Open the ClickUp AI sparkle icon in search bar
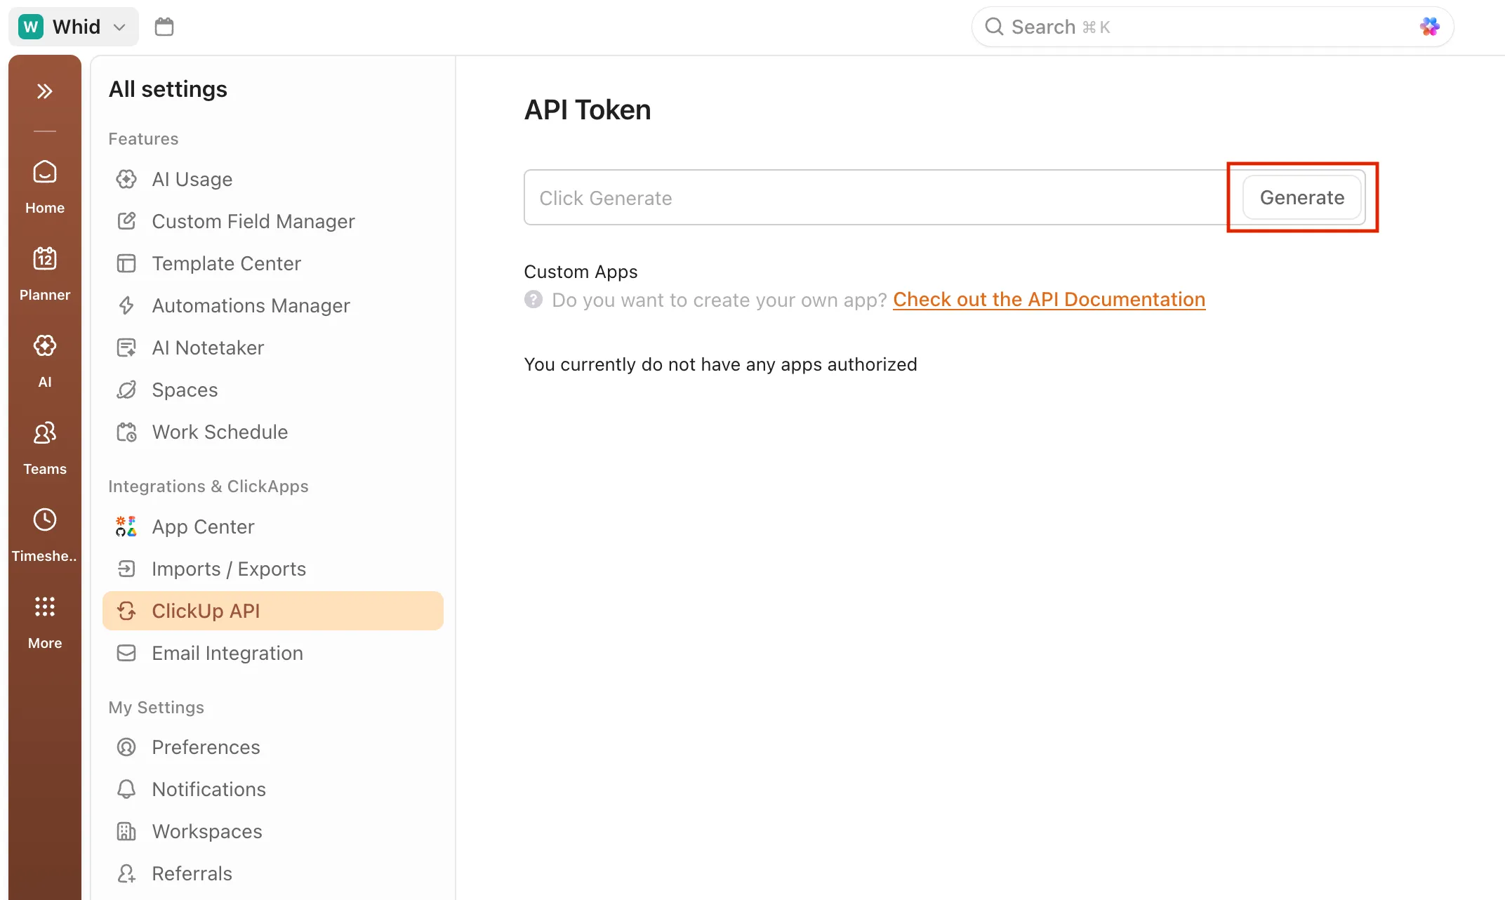 click(1429, 27)
